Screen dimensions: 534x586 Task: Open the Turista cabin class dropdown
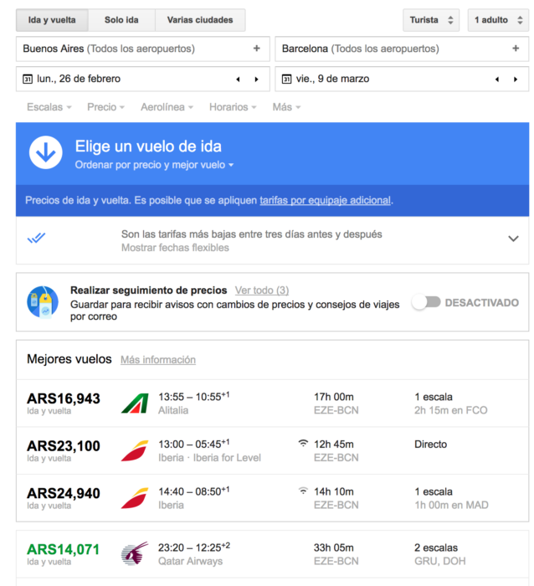click(430, 20)
